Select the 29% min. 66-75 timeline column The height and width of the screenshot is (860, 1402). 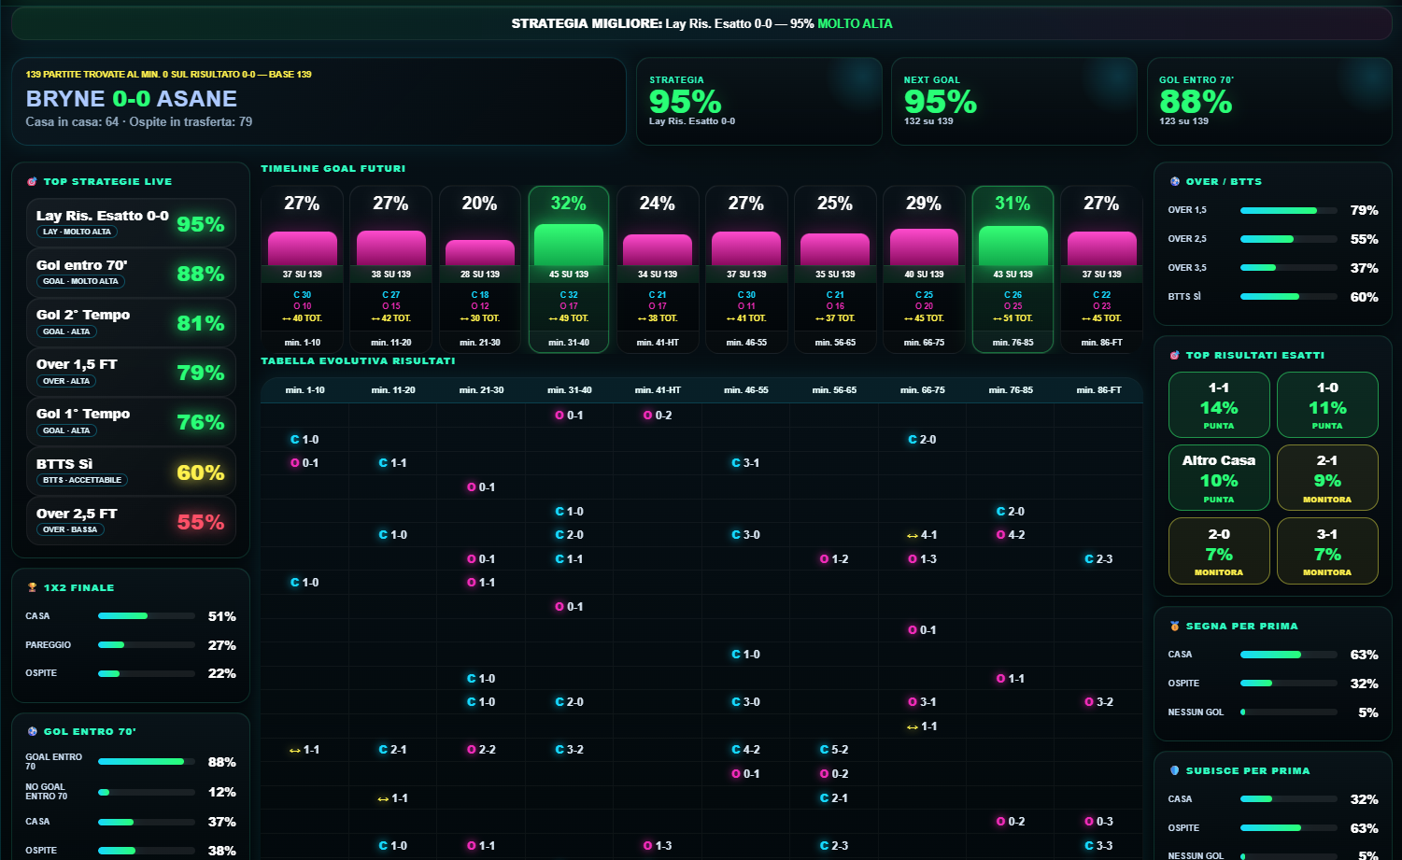[924, 269]
